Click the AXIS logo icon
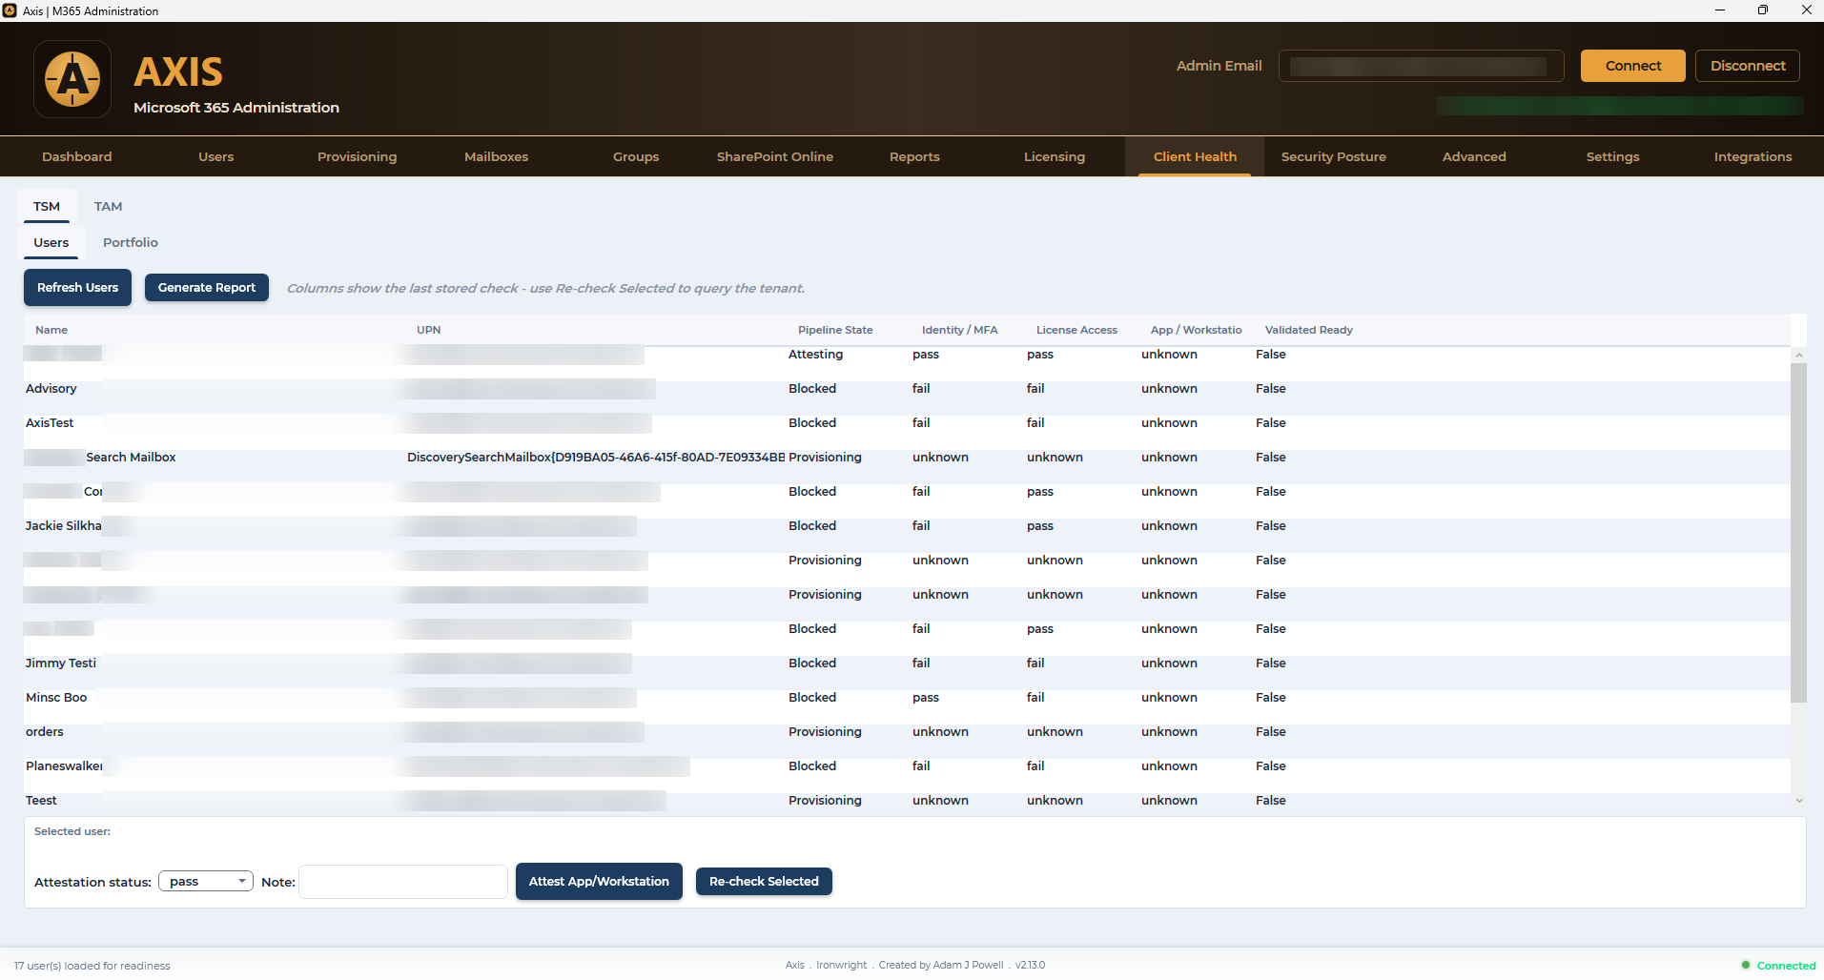This screenshot has height=980, width=1824. tap(72, 79)
